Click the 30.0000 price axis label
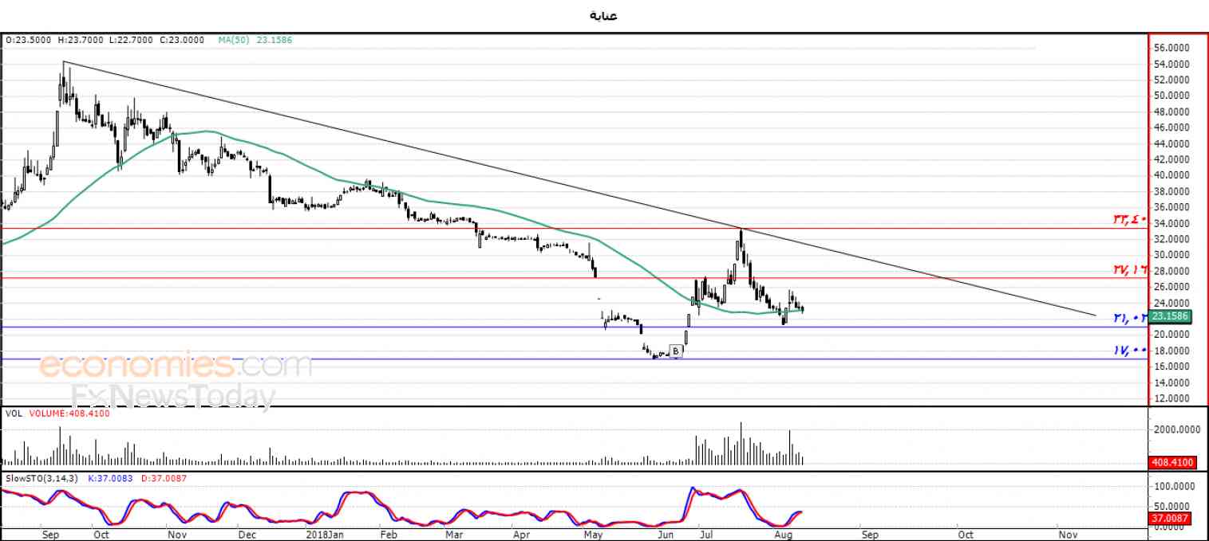 (x=1171, y=255)
